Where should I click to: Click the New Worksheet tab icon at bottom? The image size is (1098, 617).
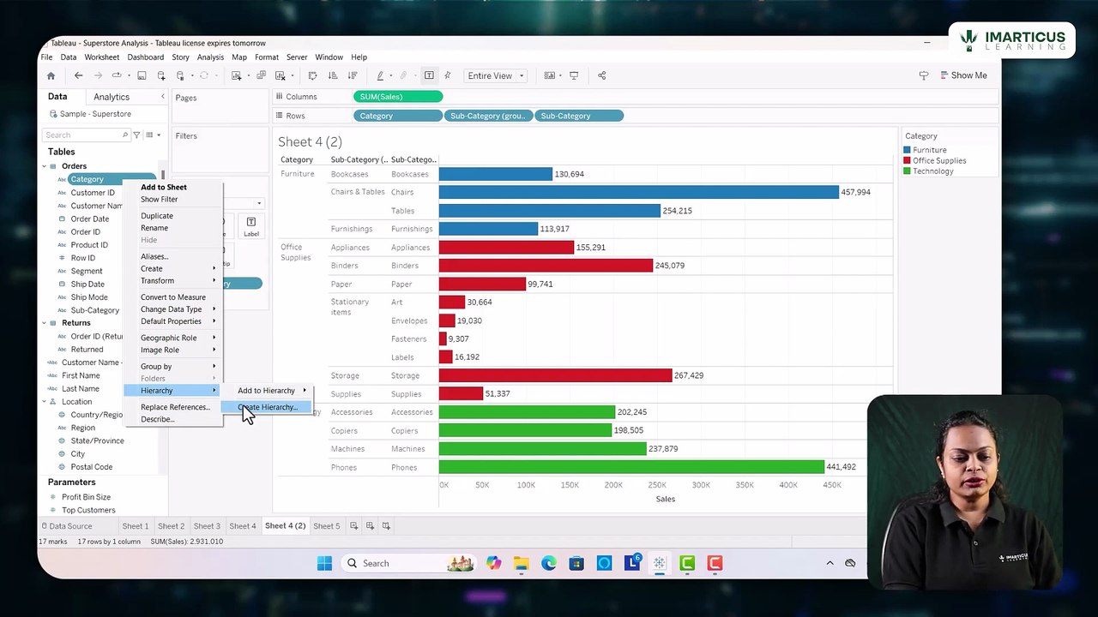point(353,525)
